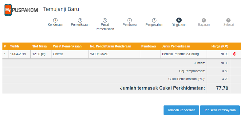Screen dimensions: 245x119
Task: Select step 2 Pemeriksaan circle
Action: coord(80,20)
